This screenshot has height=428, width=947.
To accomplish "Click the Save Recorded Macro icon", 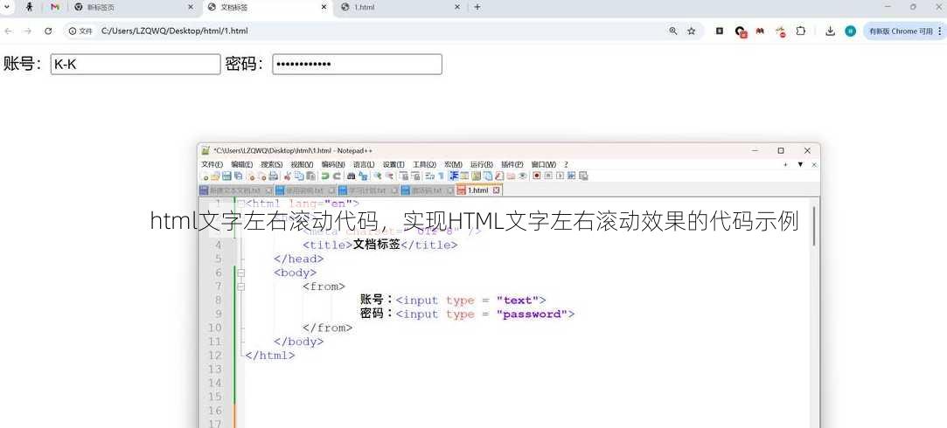I will [x=583, y=176].
